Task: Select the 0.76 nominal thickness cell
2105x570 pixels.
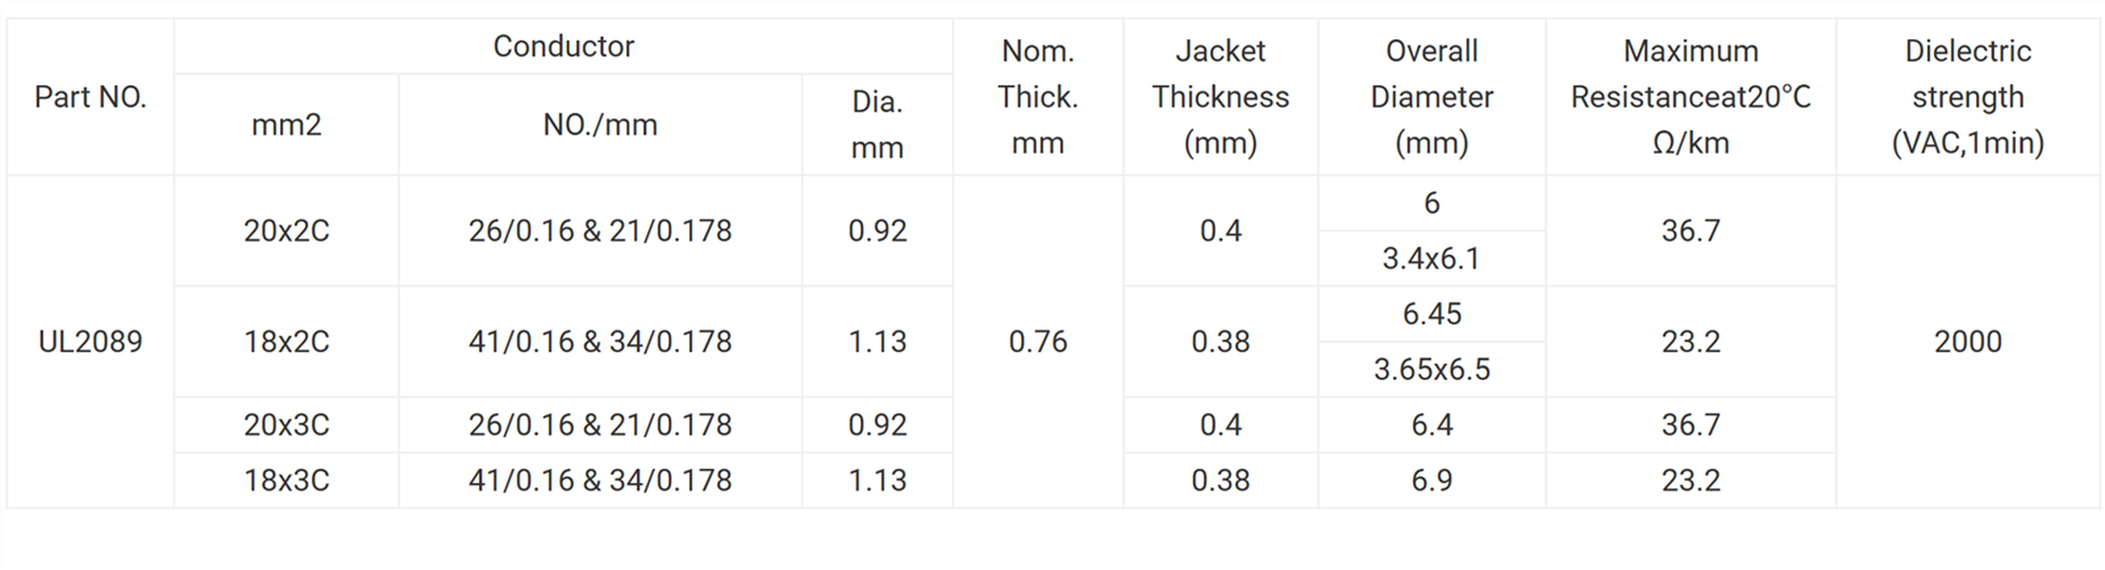Action: click(1037, 342)
